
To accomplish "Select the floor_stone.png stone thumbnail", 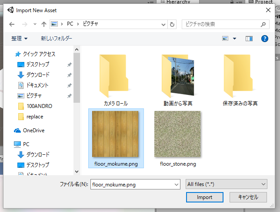I will [x=177, y=134].
